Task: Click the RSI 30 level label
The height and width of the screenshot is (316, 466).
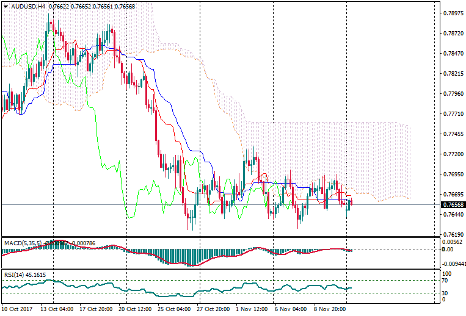Action: point(445,293)
